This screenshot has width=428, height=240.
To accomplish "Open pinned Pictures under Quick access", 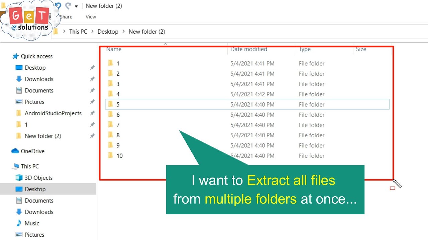I will [x=34, y=102].
